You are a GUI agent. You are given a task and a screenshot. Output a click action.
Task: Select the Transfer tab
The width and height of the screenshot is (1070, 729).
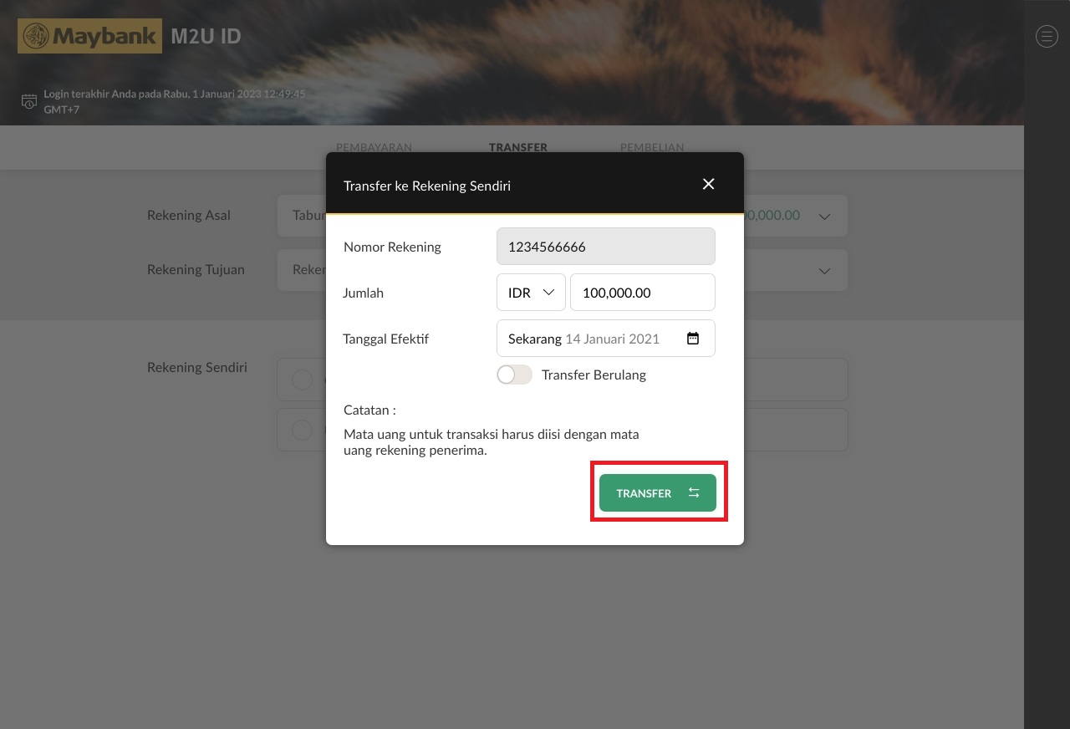click(x=517, y=147)
